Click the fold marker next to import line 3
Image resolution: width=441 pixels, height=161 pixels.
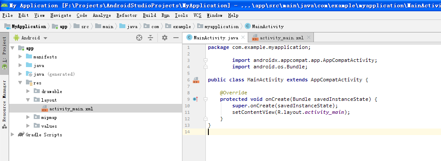[x=206, y=60]
